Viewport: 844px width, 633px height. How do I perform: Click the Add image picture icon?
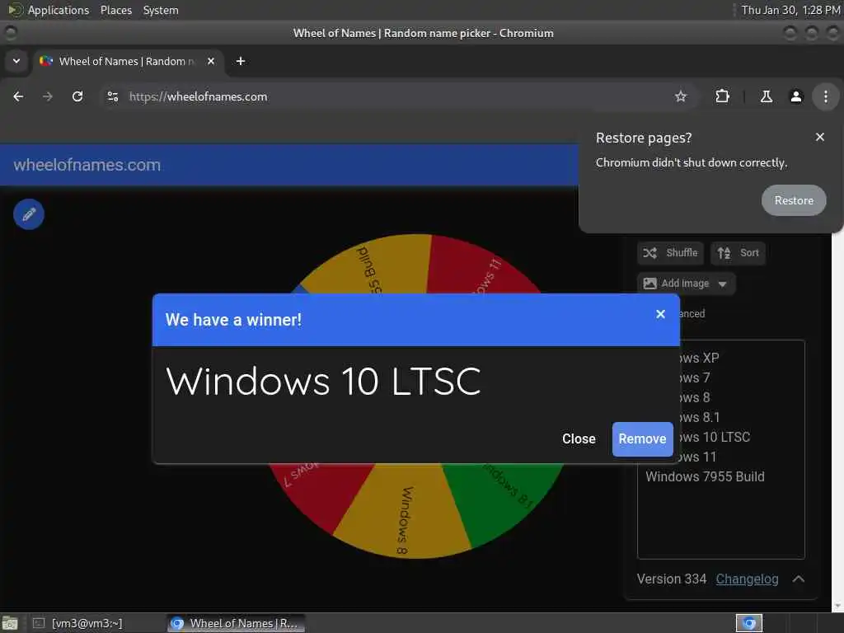tap(649, 284)
